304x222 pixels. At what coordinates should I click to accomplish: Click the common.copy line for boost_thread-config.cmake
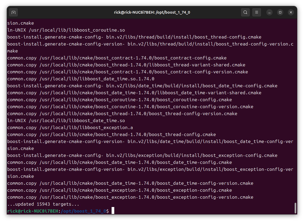pyautogui.click(x=112, y=134)
